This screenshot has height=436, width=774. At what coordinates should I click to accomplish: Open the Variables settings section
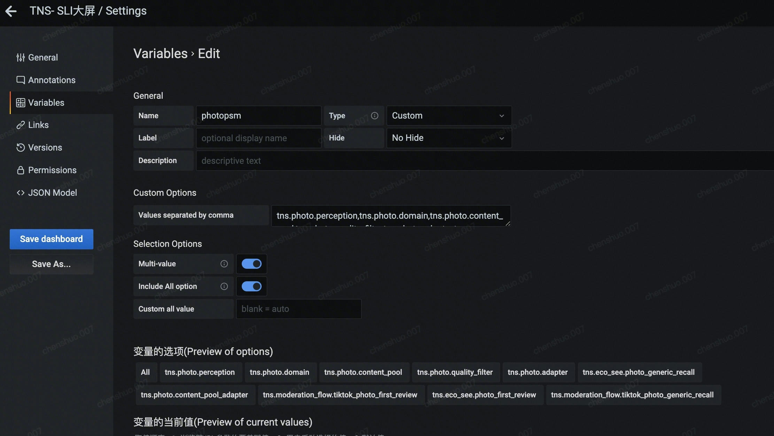(x=46, y=103)
